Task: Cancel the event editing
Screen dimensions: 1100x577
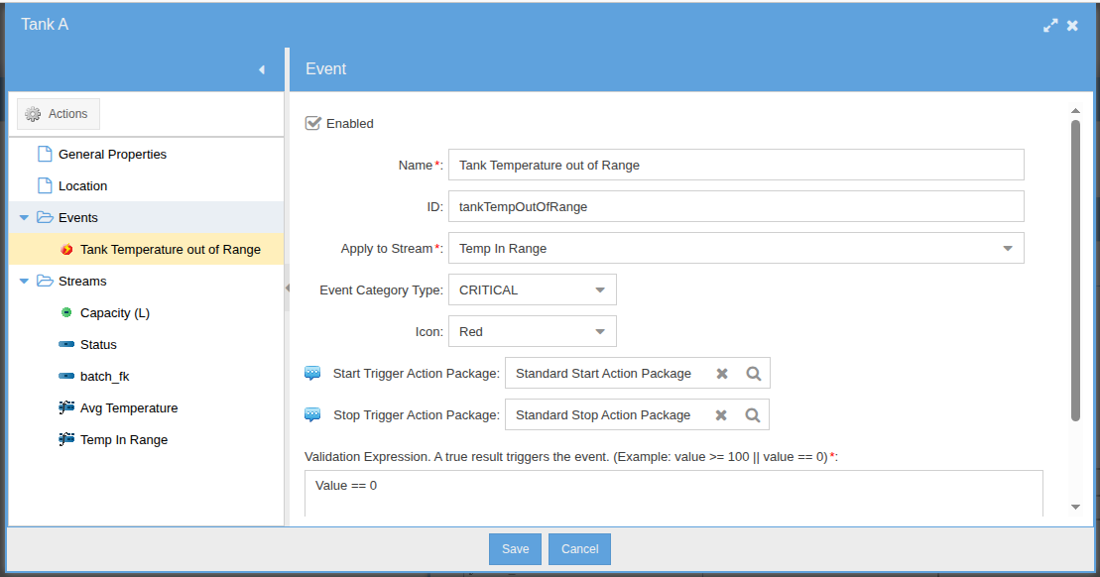Action: (579, 549)
